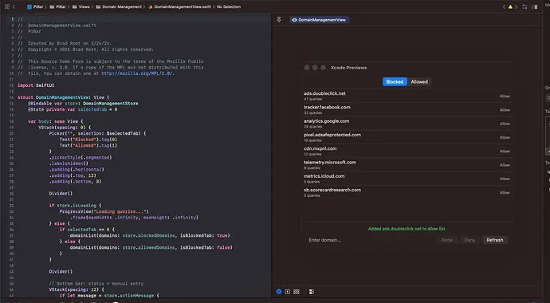
Task: Open Canvas Device Settings
Action: 312,291
